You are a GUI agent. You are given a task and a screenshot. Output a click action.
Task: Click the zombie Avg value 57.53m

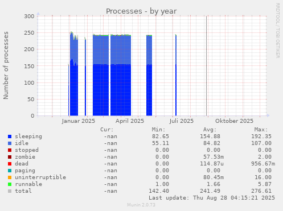(214, 157)
